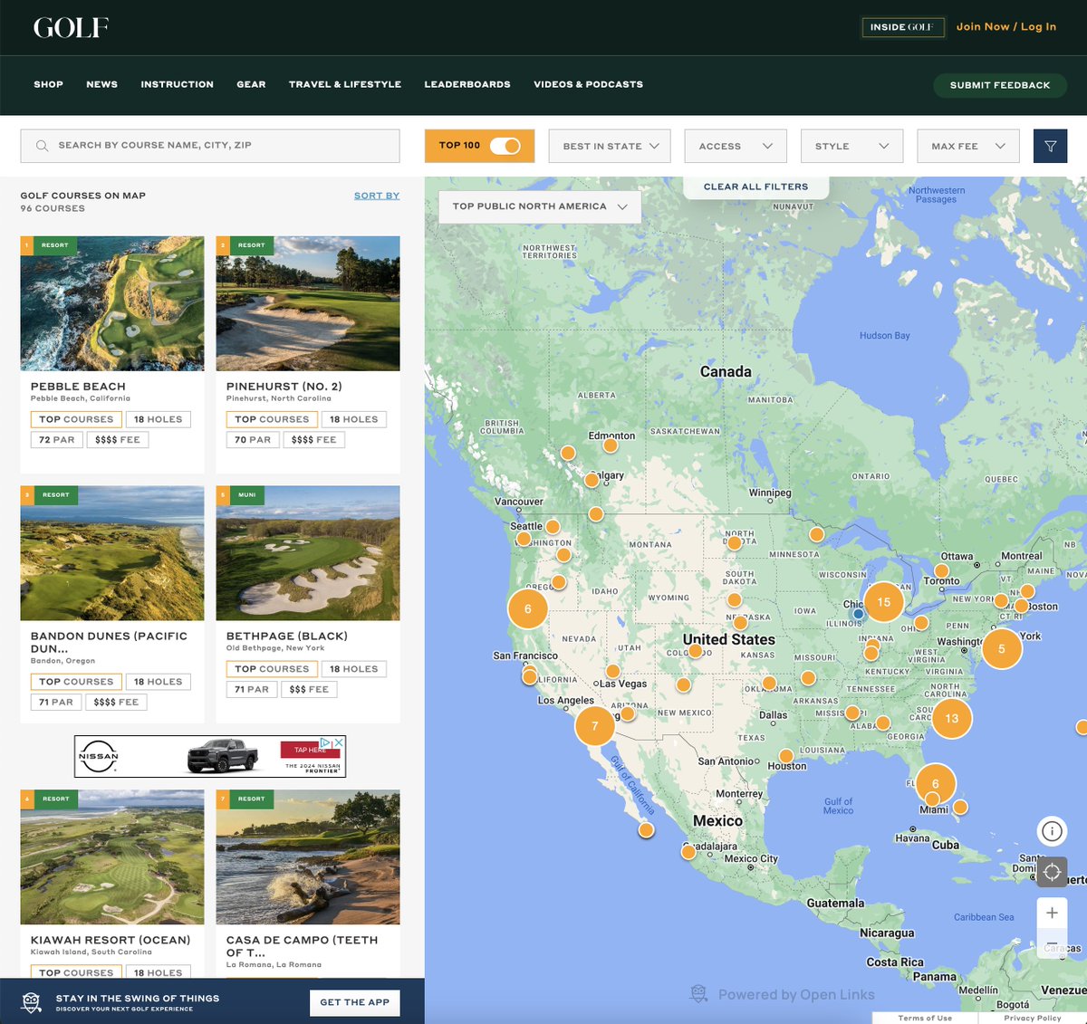Click the marker at Baja peninsula tip
The image size is (1087, 1024).
646,829
